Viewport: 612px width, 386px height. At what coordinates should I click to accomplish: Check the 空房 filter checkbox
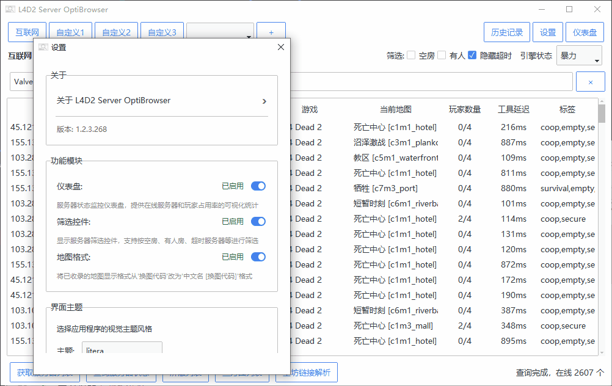coord(412,56)
